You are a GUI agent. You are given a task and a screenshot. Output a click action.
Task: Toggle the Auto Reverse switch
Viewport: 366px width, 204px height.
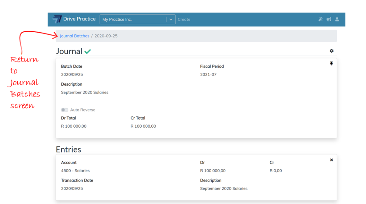(x=65, y=110)
